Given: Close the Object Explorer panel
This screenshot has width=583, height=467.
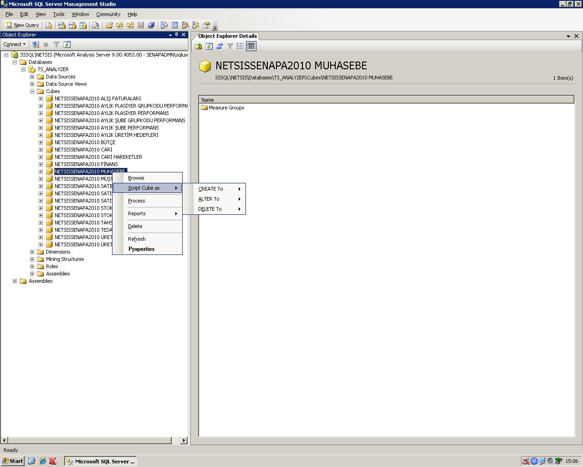Looking at the screenshot, I should pyautogui.click(x=184, y=35).
